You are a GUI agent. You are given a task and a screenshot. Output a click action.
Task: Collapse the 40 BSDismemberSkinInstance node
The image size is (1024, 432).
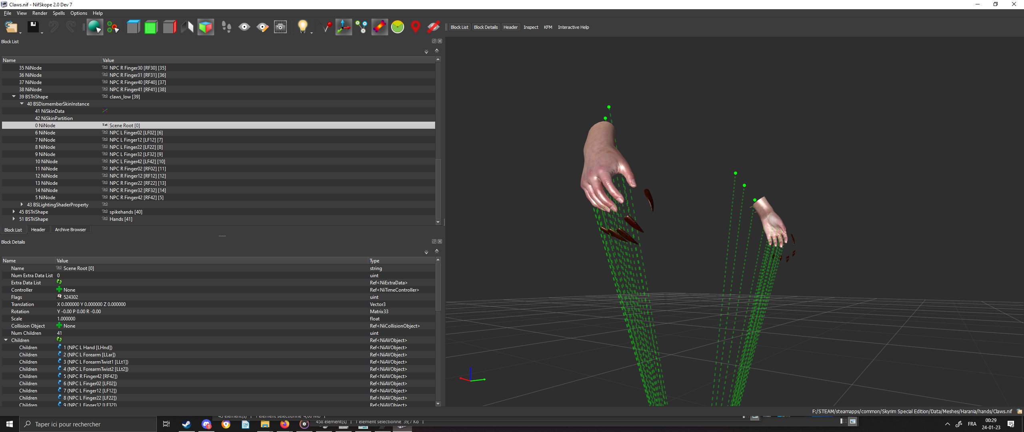(22, 104)
